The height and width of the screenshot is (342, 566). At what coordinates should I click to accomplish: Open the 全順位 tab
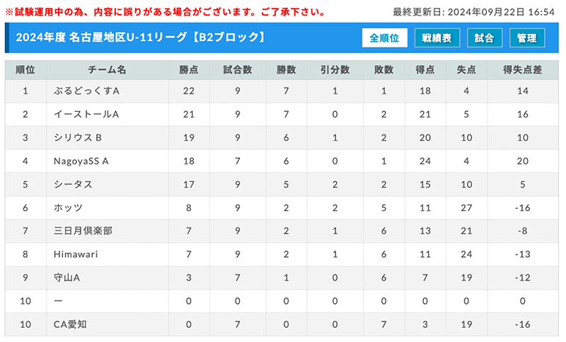[x=384, y=38]
